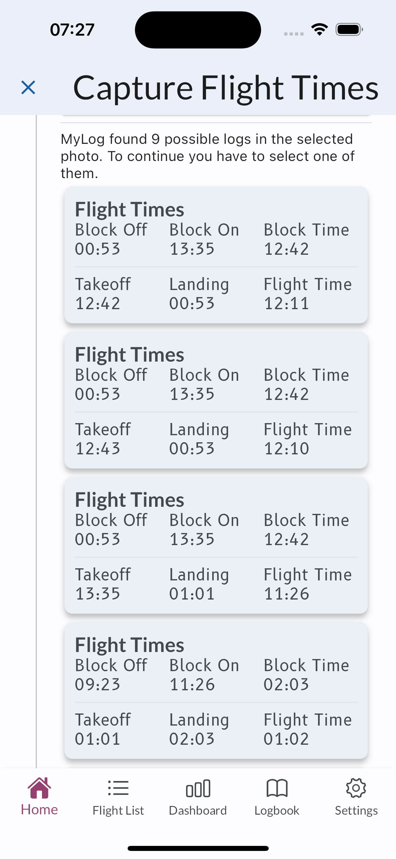396x859 pixels.
Task: Tap the Home house icon
Action: point(39,787)
